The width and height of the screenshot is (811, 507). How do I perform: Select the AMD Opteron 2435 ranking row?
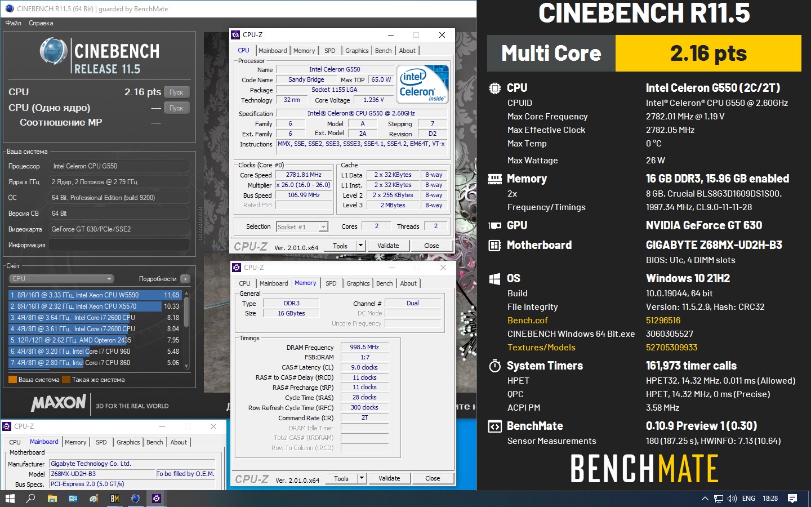95,340
